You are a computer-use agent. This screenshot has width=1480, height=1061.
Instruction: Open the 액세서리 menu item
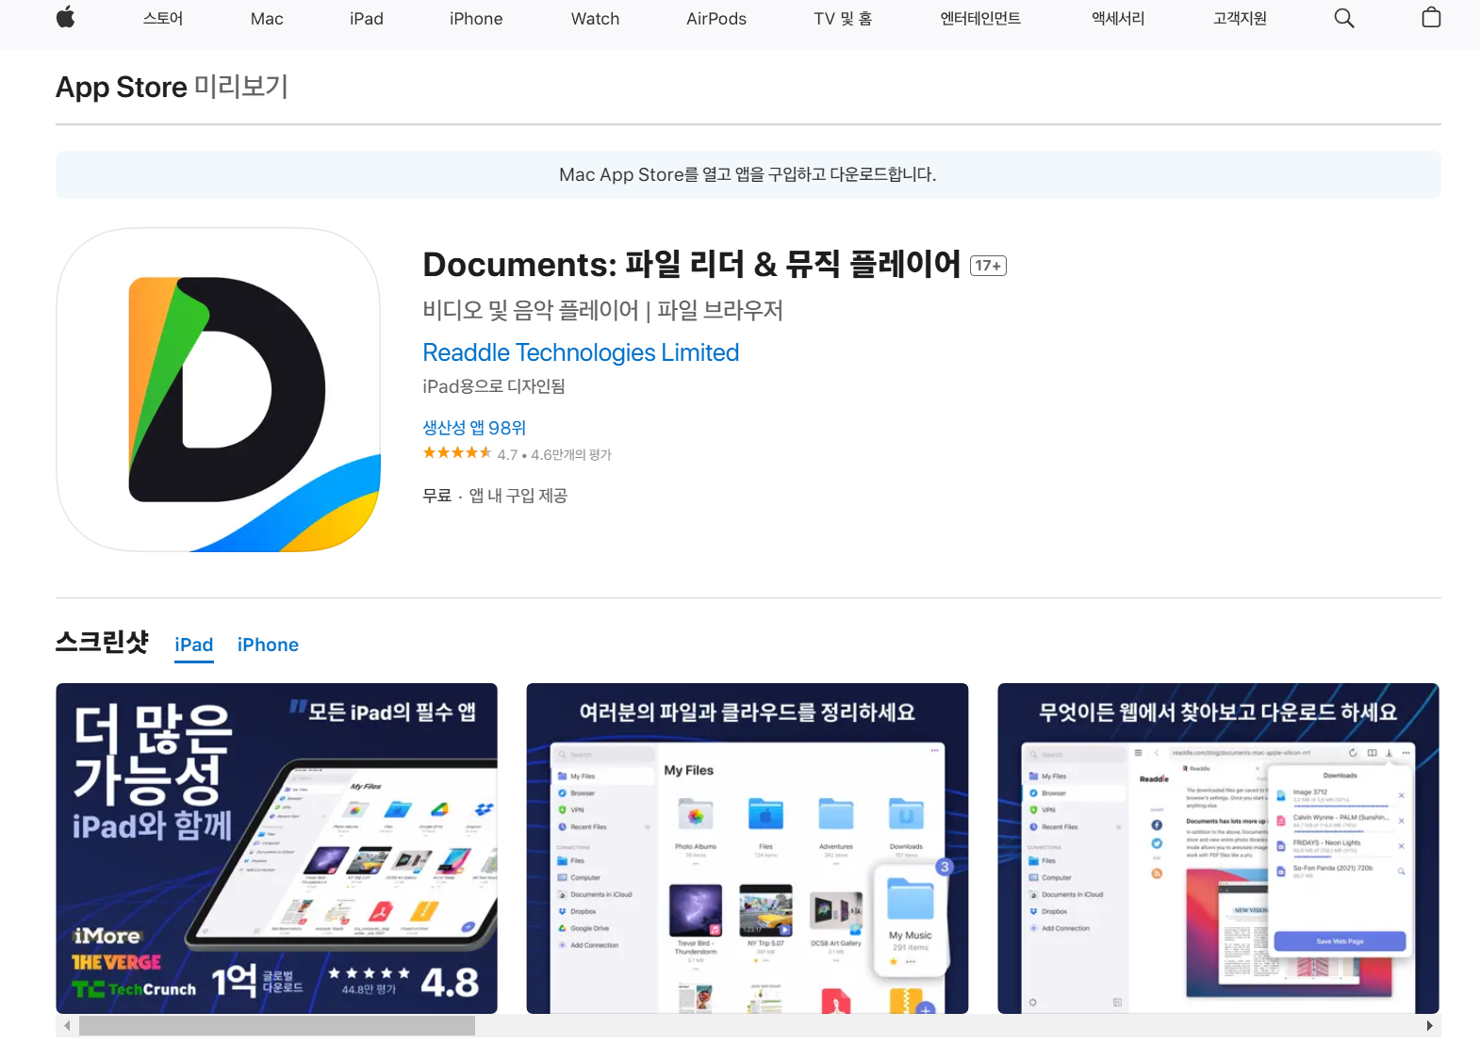1118,18
